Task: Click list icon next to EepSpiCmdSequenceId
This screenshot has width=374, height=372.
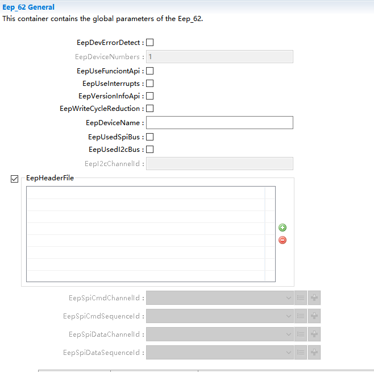Action: (x=301, y=316)
